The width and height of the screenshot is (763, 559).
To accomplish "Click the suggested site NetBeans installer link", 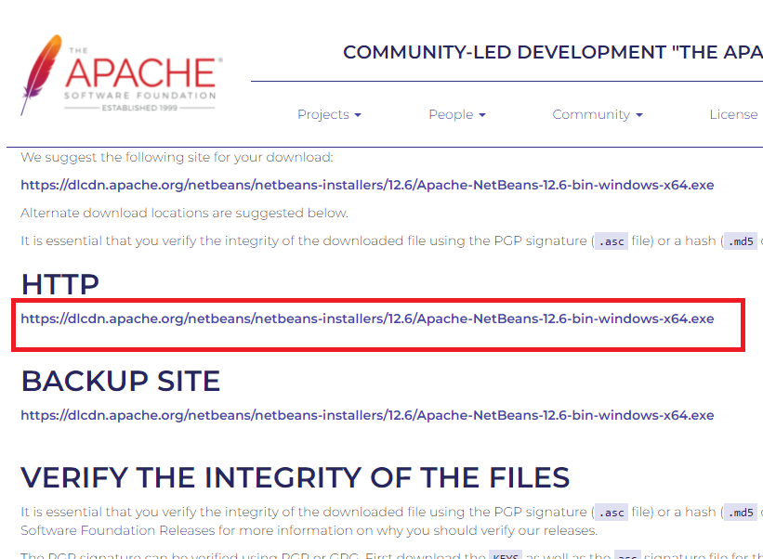I will click(367, 185).
